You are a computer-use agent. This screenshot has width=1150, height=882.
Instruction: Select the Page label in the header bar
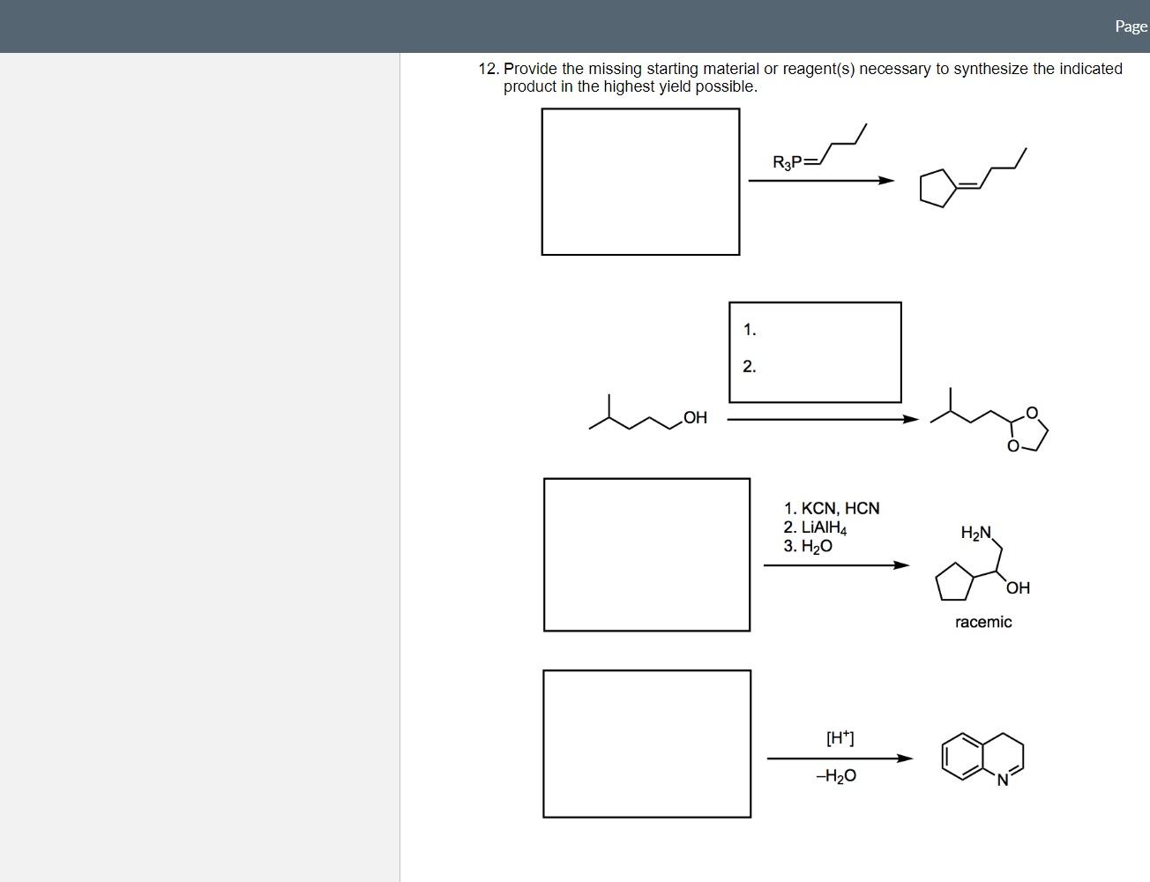point(1131,26)
